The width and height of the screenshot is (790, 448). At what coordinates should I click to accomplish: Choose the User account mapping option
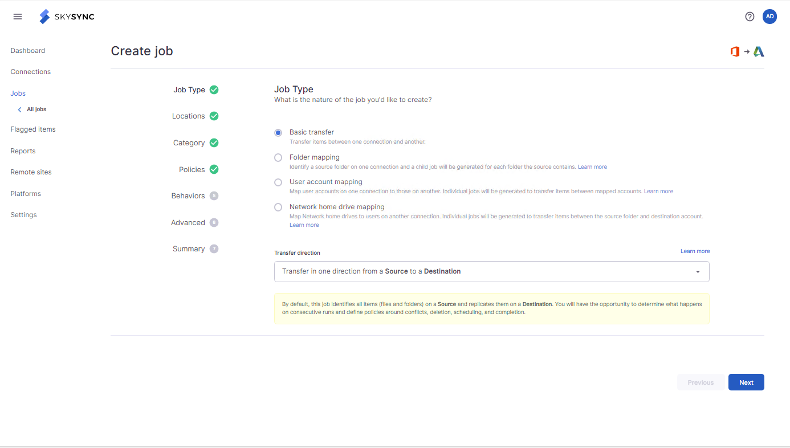coord(278,182)
